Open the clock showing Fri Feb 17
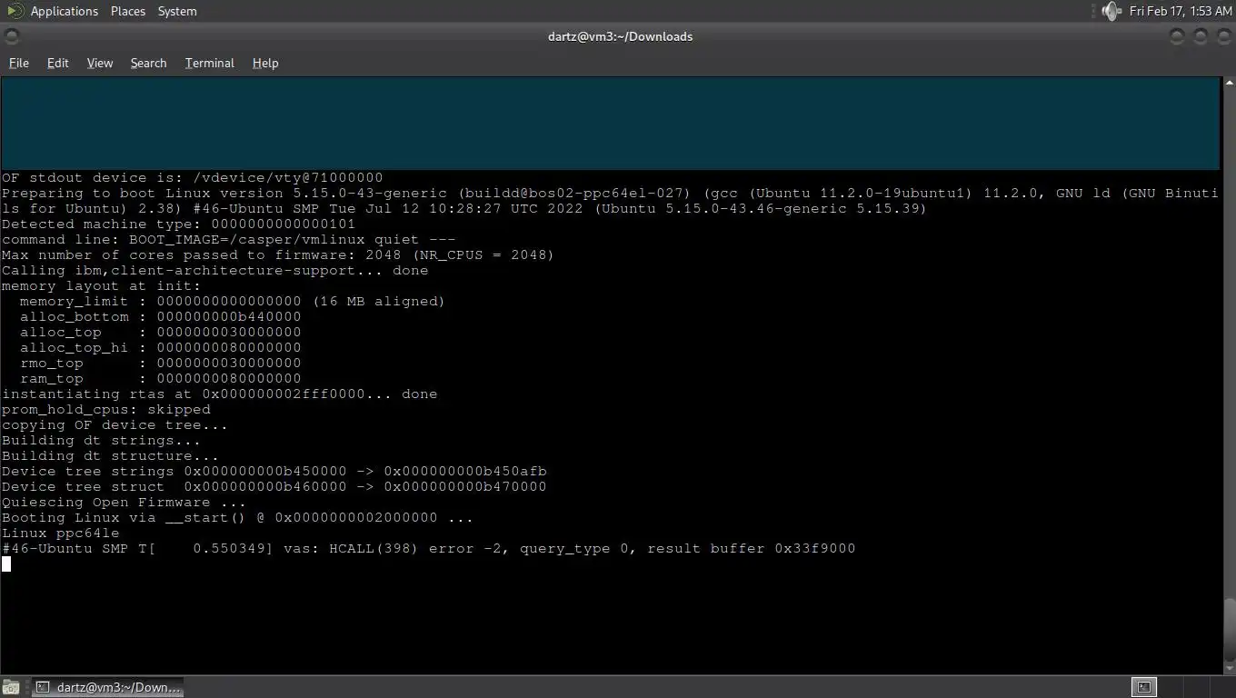The height and width of the screenshot is (698, 1236). pyautogui.click(x=1181, y=11)
